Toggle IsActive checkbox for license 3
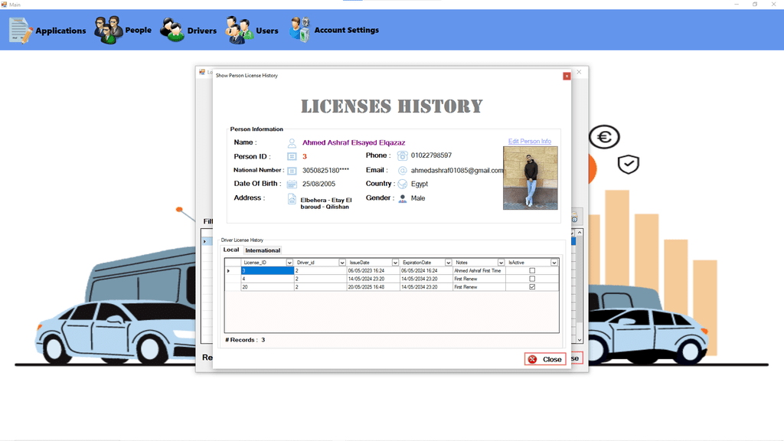The height and width of the screenshot is (441, 784). 532,271
